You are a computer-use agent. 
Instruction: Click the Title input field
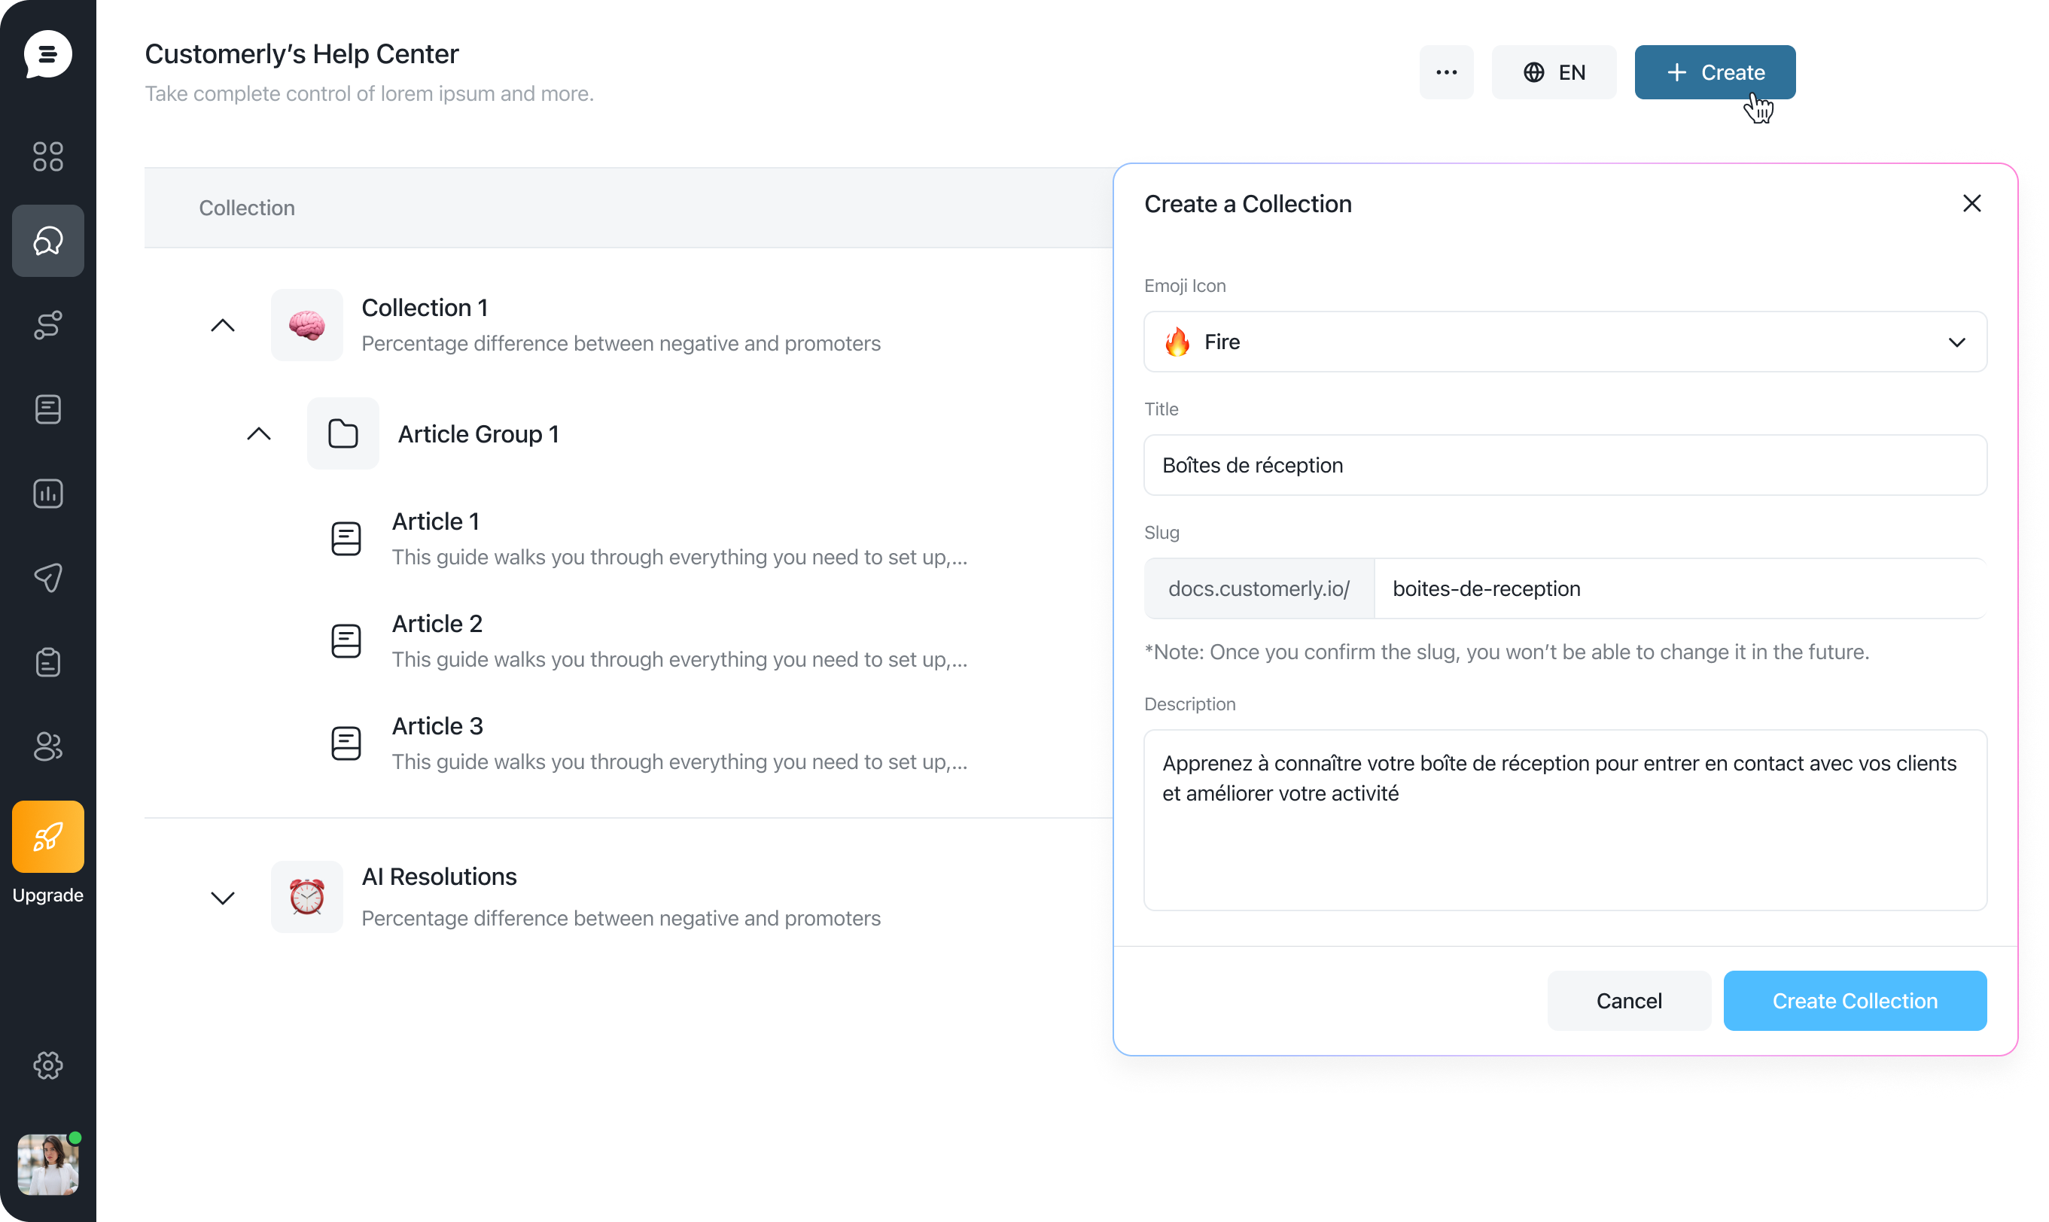coord(1565,465)
